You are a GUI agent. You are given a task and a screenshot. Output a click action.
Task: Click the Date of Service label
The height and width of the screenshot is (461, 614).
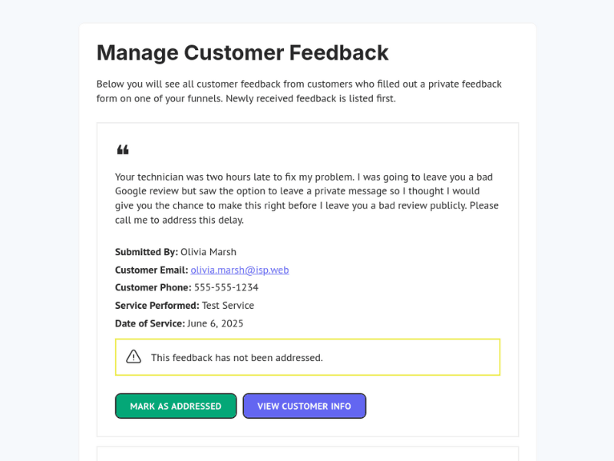150,323
